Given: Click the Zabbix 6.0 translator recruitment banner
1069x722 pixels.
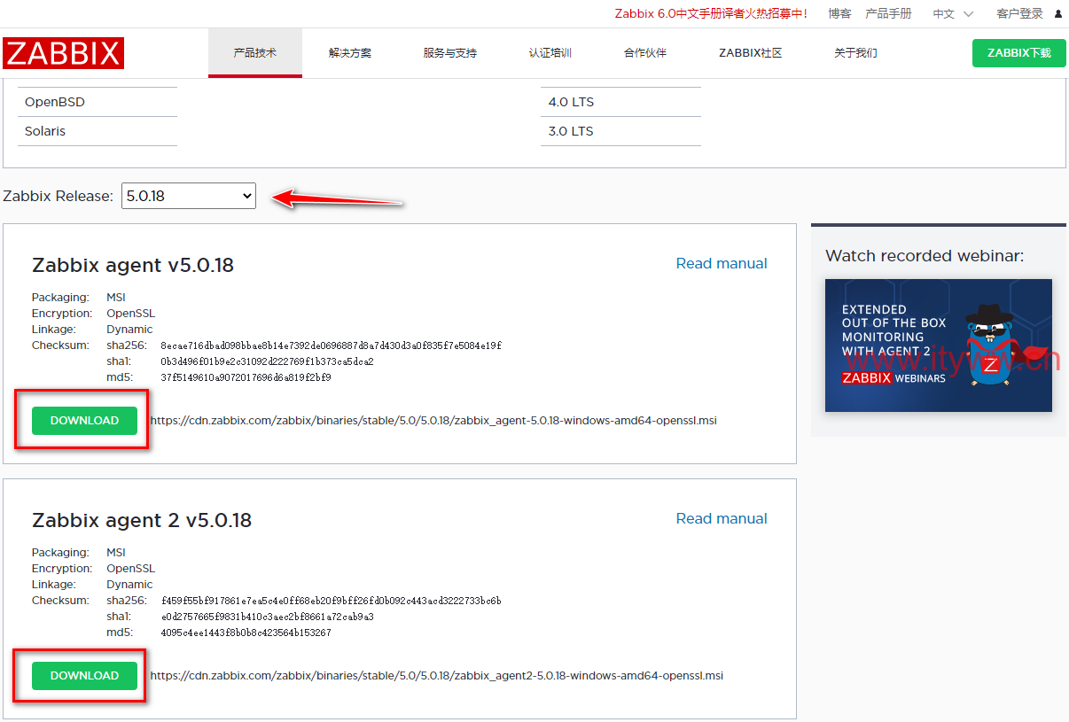Looking at the screenshot, I should pos(711,14).
